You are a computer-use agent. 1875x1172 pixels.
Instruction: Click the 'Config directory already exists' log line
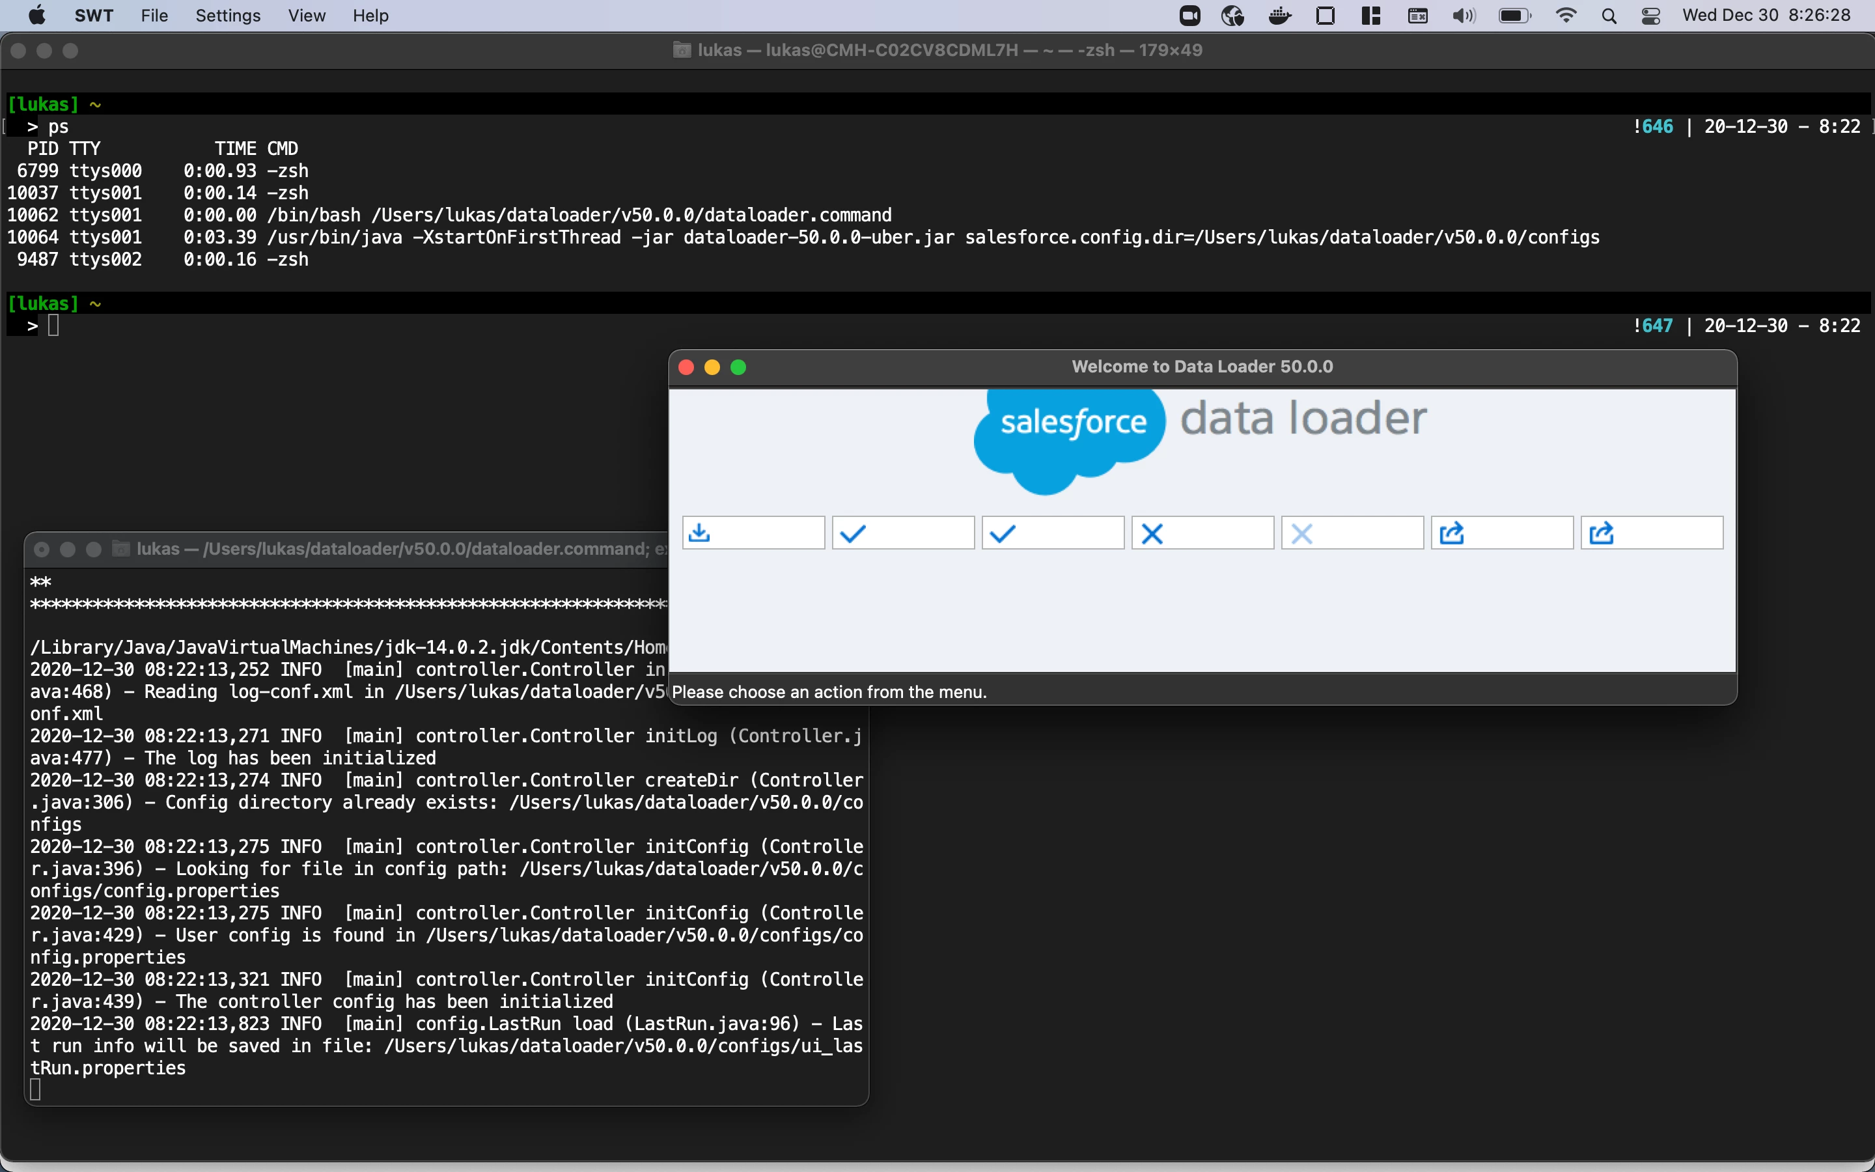click(445, 802)
